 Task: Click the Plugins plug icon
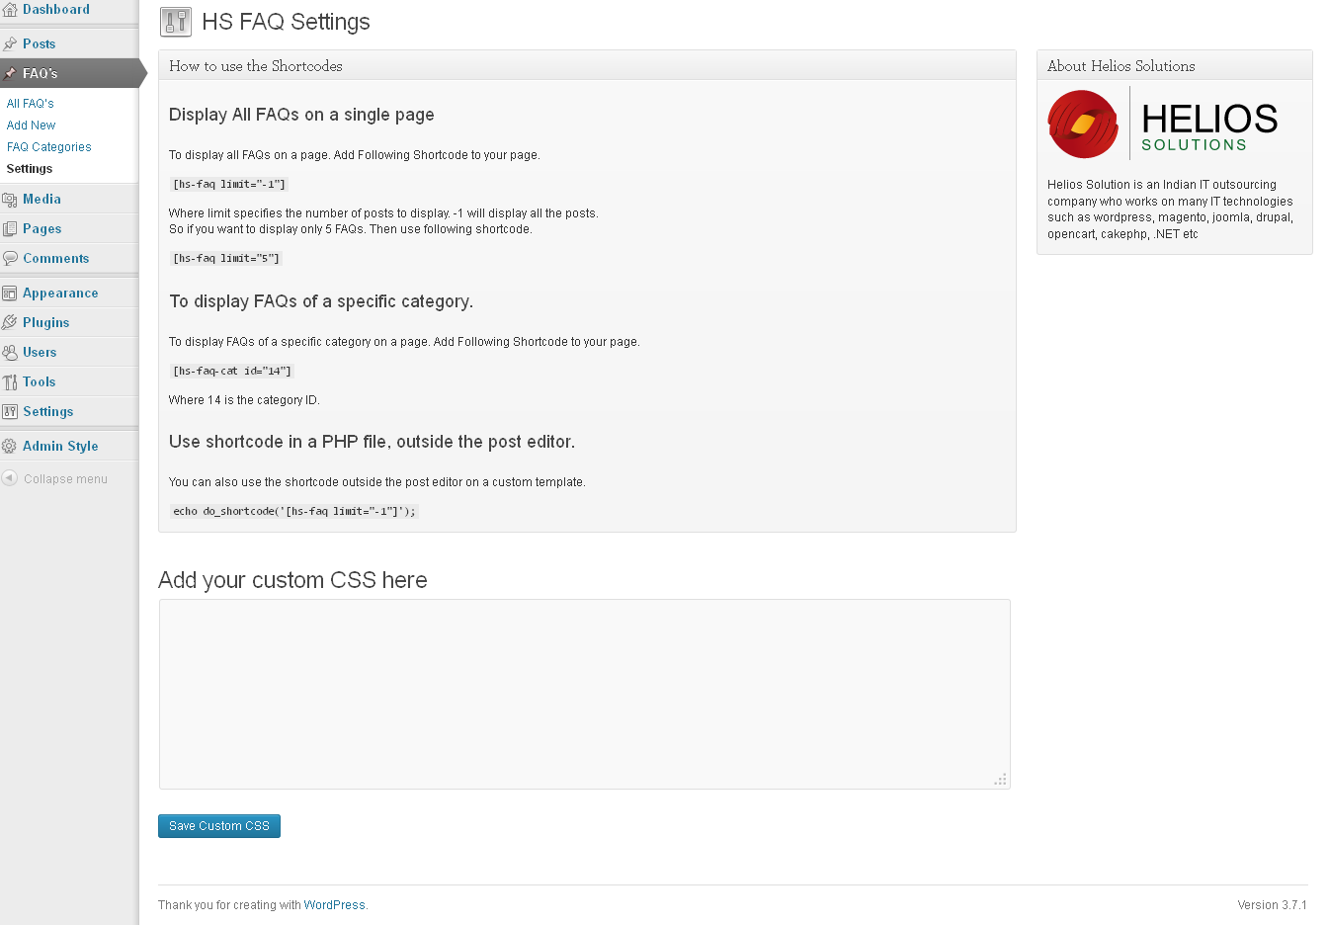pos(10,323)
